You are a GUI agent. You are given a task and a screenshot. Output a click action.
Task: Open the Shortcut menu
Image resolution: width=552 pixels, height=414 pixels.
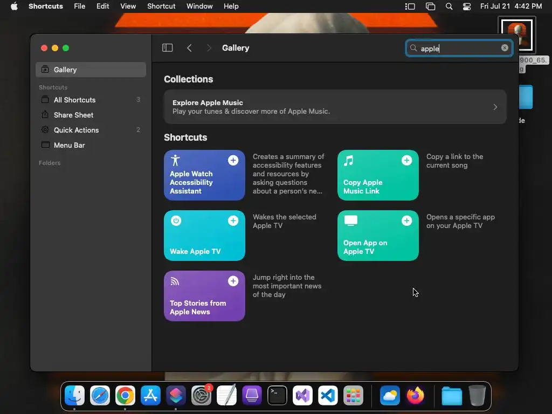tap(161, 6)
